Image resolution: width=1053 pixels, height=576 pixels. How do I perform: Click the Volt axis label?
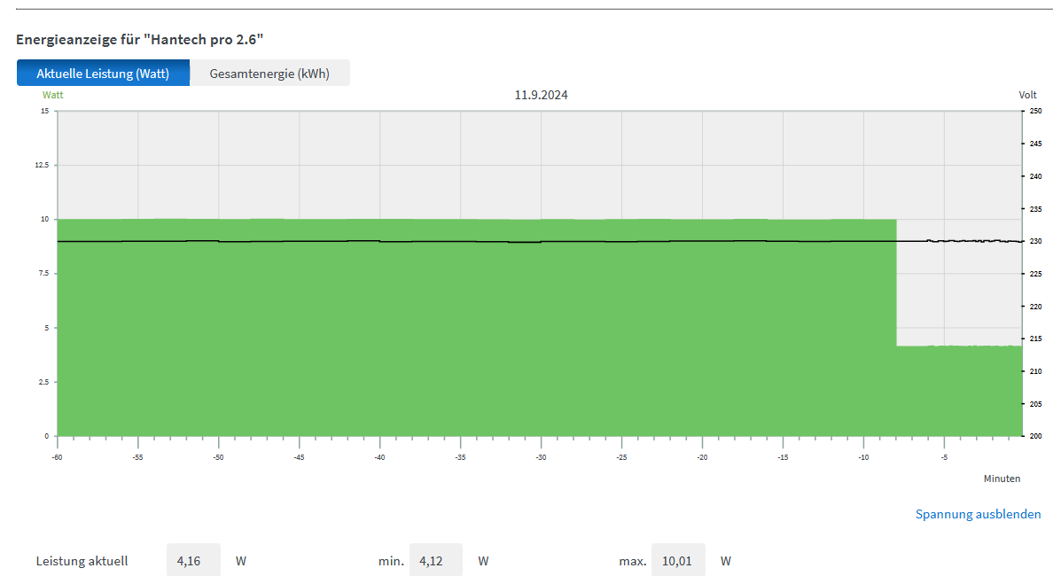pyautogui.click(x=1027, y=96)
